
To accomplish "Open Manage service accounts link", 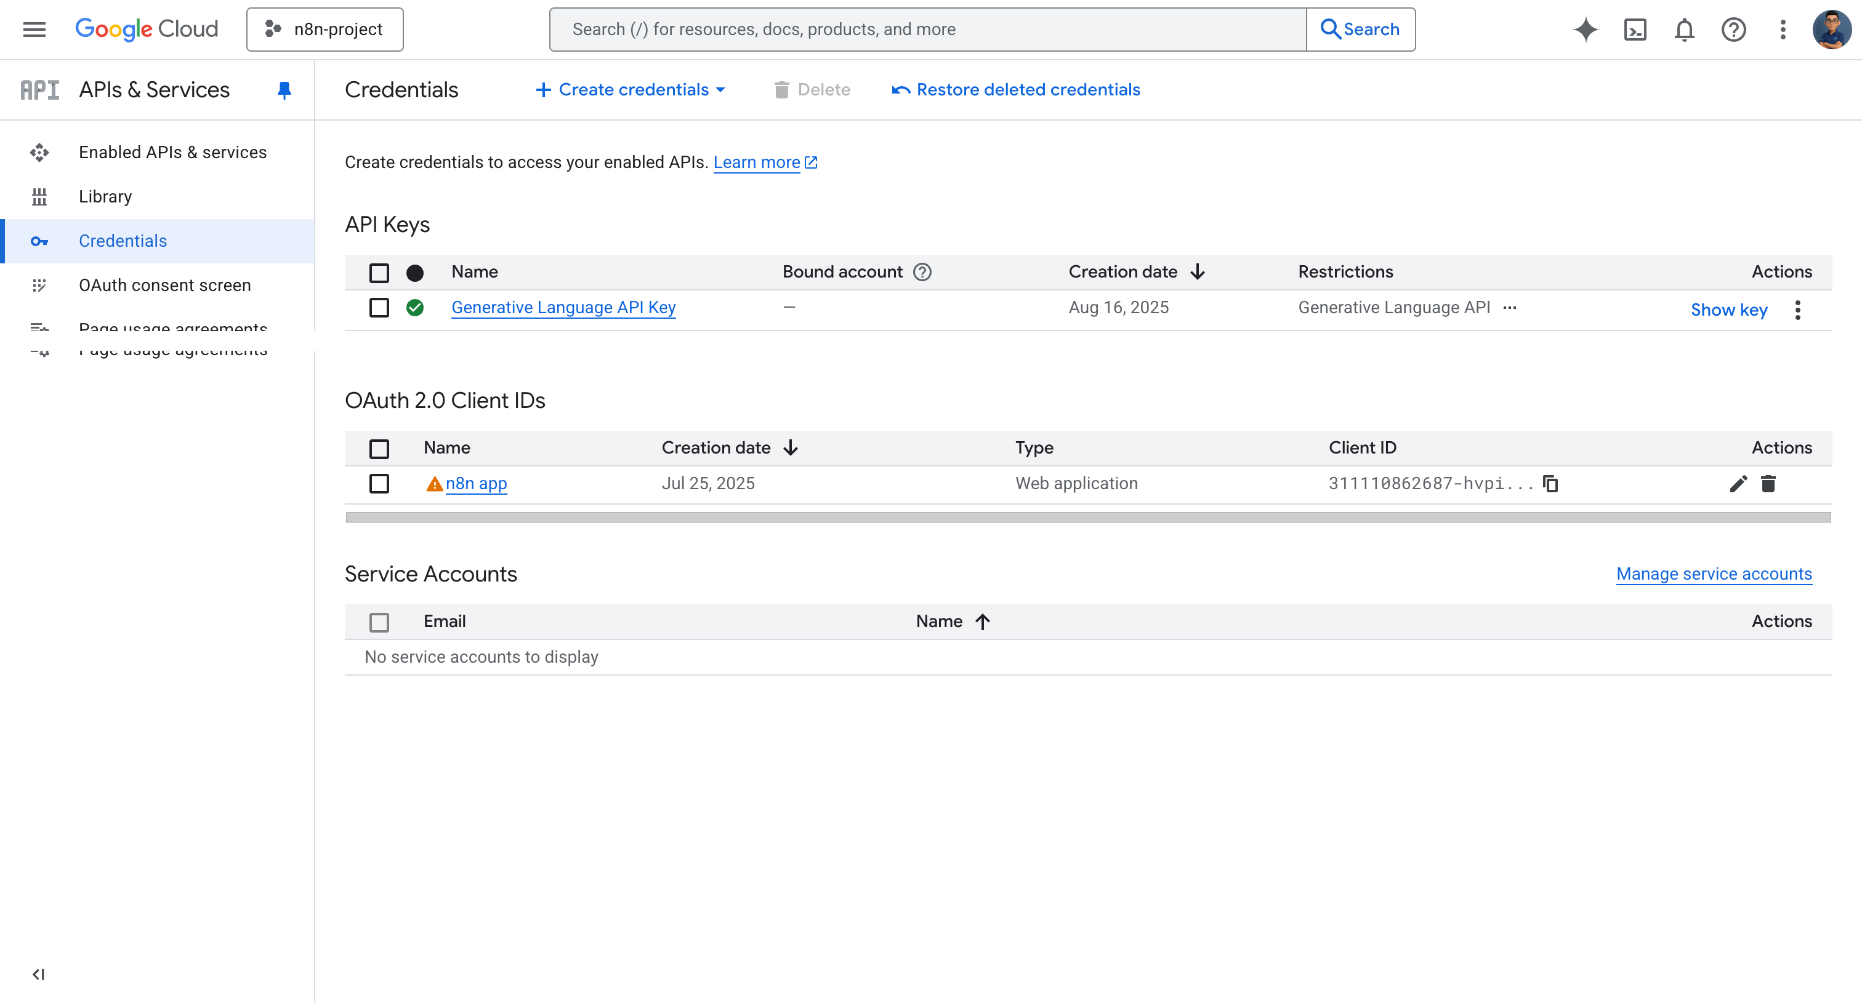I will 1713,574.
